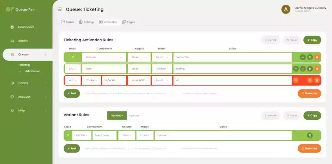Duplicate the Path rule using its copy icon
Screen dimensions: 332x164
(310, 69)
